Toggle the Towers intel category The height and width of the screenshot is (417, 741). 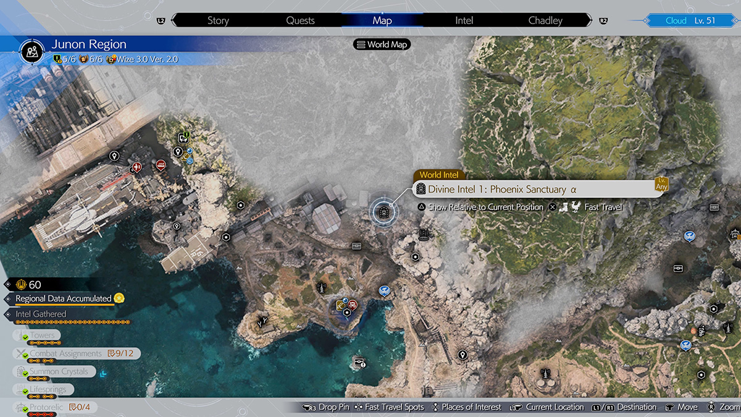pyautogui.click(x=43, y=335)
